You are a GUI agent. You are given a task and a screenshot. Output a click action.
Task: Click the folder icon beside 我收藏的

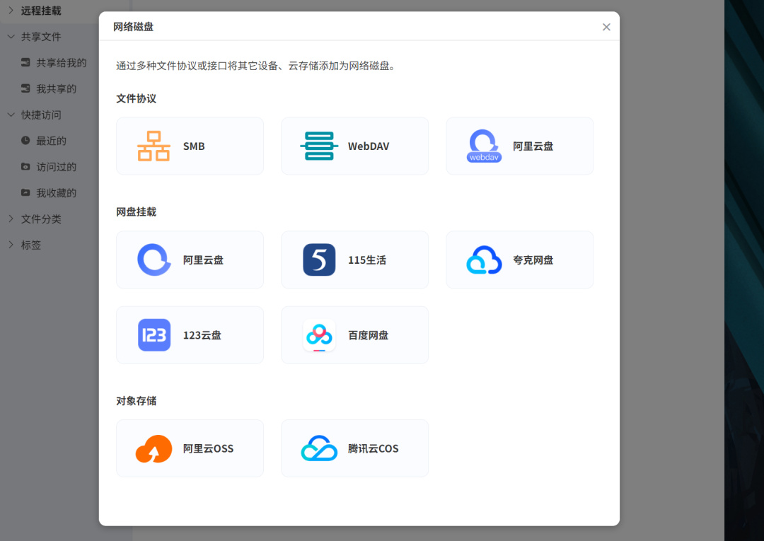25,192
